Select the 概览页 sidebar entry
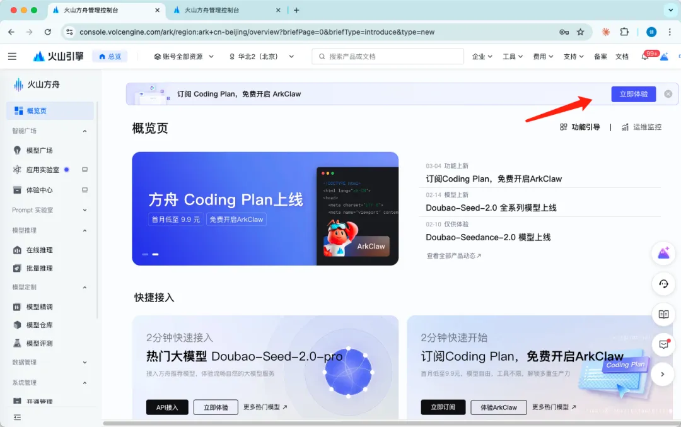The height and width of the screenshot is (427, 681). [x=50, y=111]
